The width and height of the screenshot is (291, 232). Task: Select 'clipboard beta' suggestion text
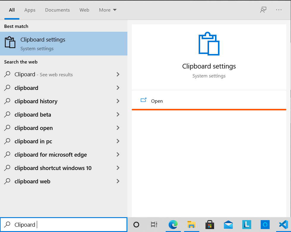(33, 115)
